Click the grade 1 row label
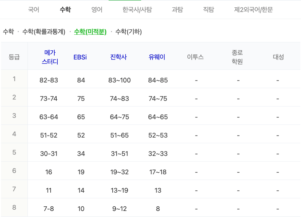301x217 pixels. click(14, 80)
